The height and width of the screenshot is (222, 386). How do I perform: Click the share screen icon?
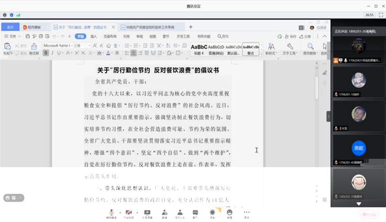[147, 212]
